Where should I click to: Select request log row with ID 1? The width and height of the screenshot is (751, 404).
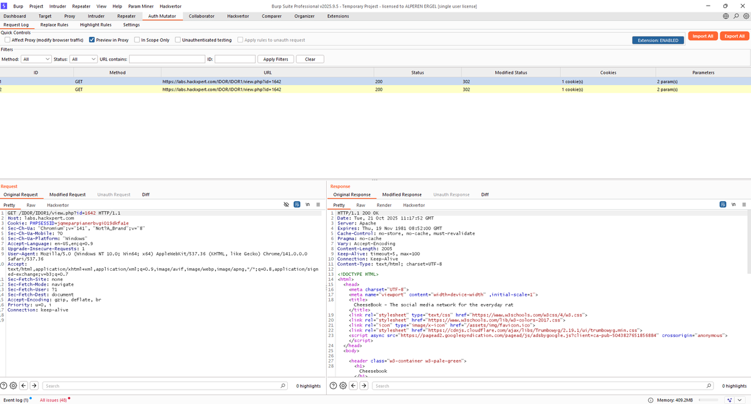click(375, 81)
